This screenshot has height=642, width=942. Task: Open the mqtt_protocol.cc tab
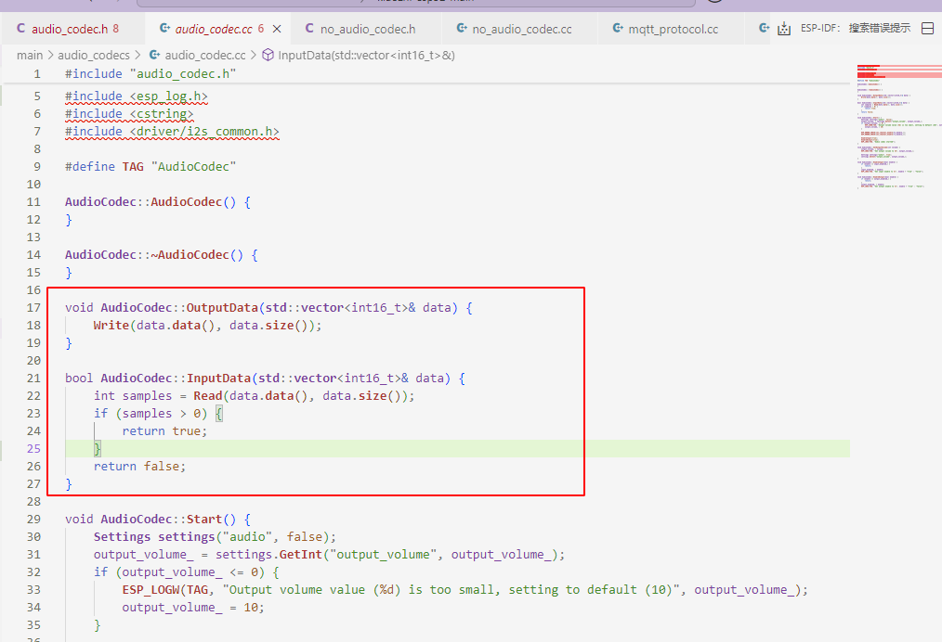pos(673,29)
